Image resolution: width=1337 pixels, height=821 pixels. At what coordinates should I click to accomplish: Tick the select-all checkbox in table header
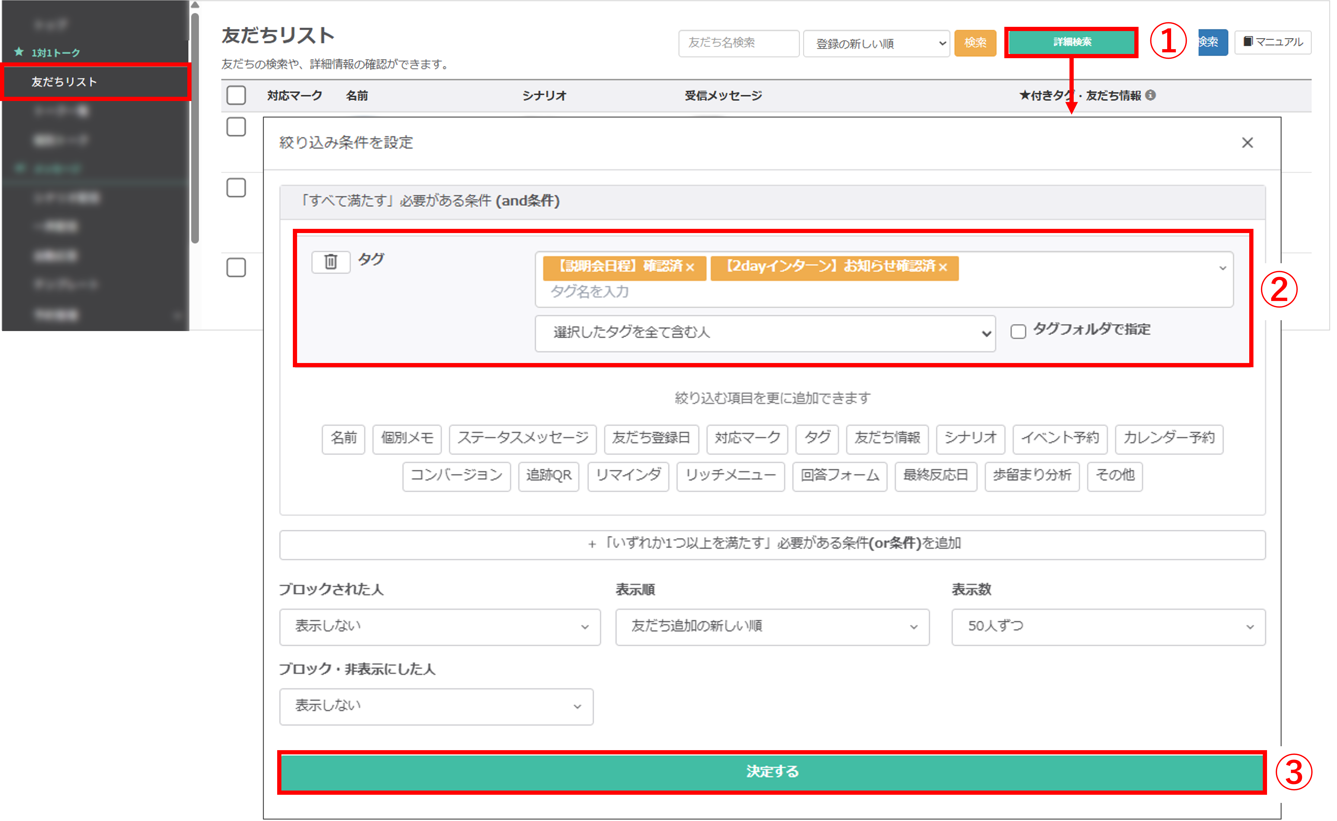(x=236, y=95)
